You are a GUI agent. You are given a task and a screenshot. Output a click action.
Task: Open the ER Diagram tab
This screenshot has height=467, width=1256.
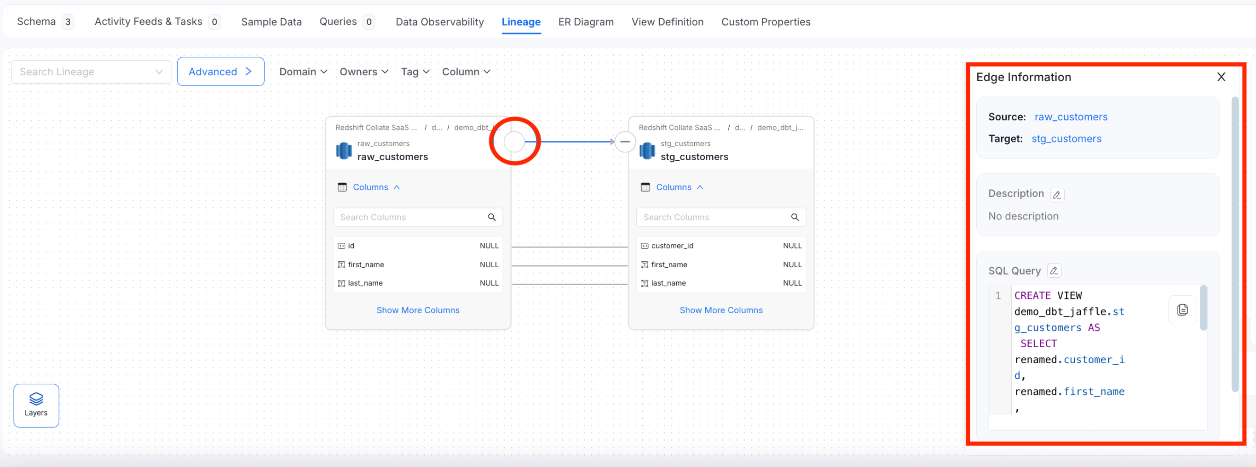(x=586, y=22)
